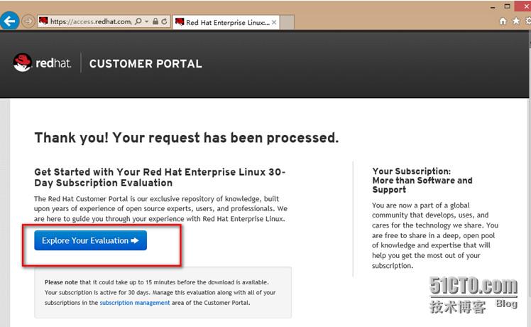Open the subscription management link
This screenshot has width=531, height=327.
[135, 303]
